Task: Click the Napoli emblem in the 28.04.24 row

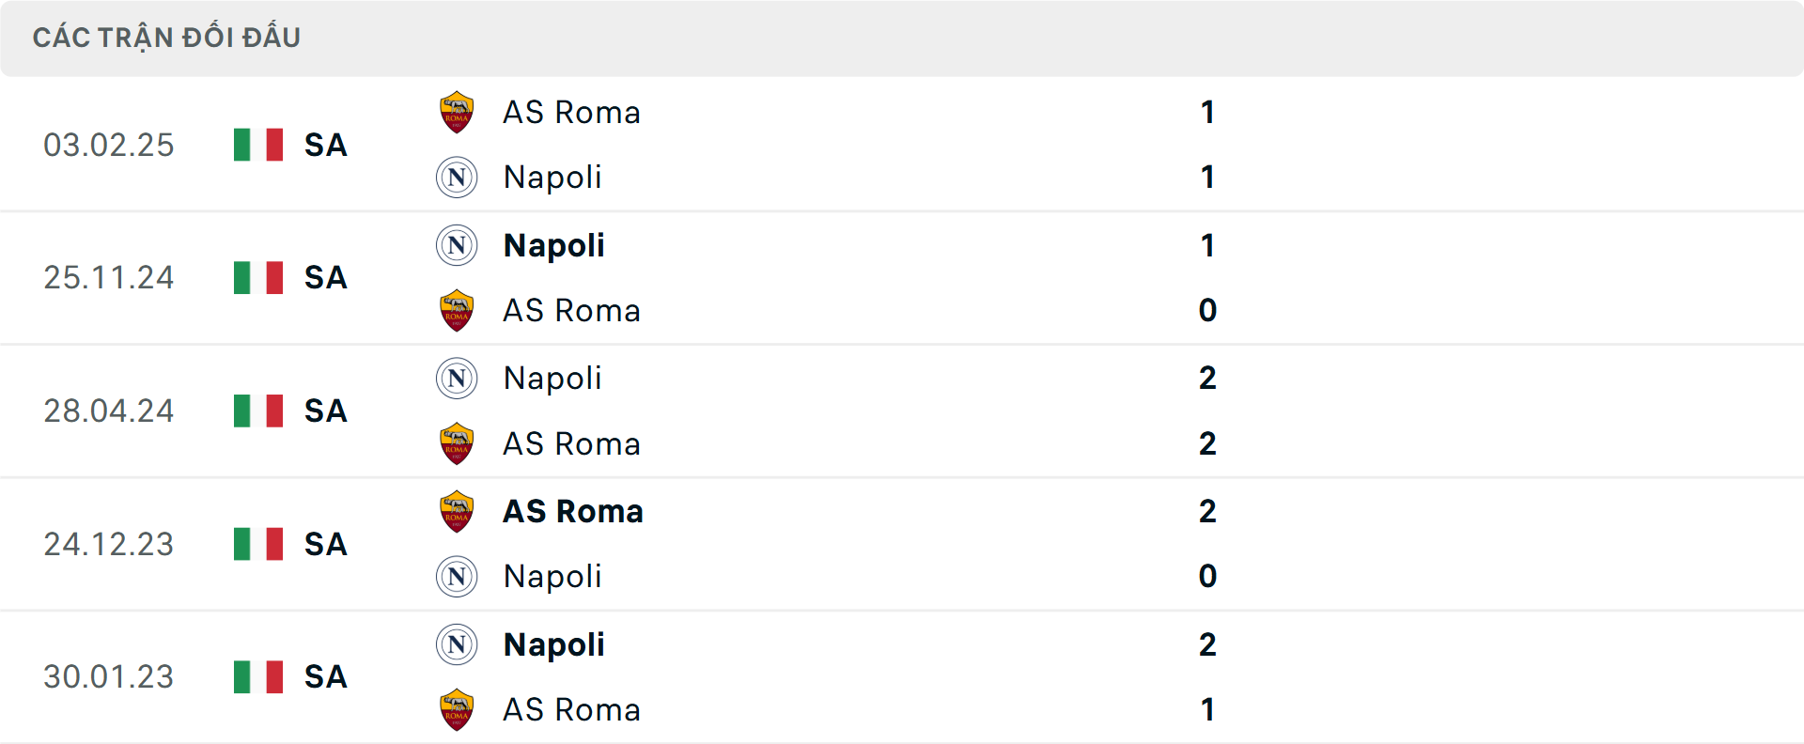Action: (x=457, y=379)
